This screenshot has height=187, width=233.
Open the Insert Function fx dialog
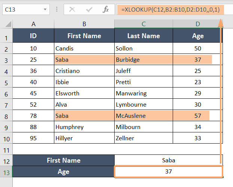tap(106, 9)
